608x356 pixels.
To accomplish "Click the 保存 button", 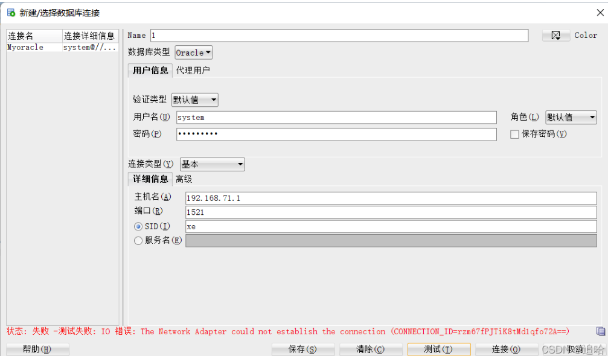I will [x=302, y=349].
